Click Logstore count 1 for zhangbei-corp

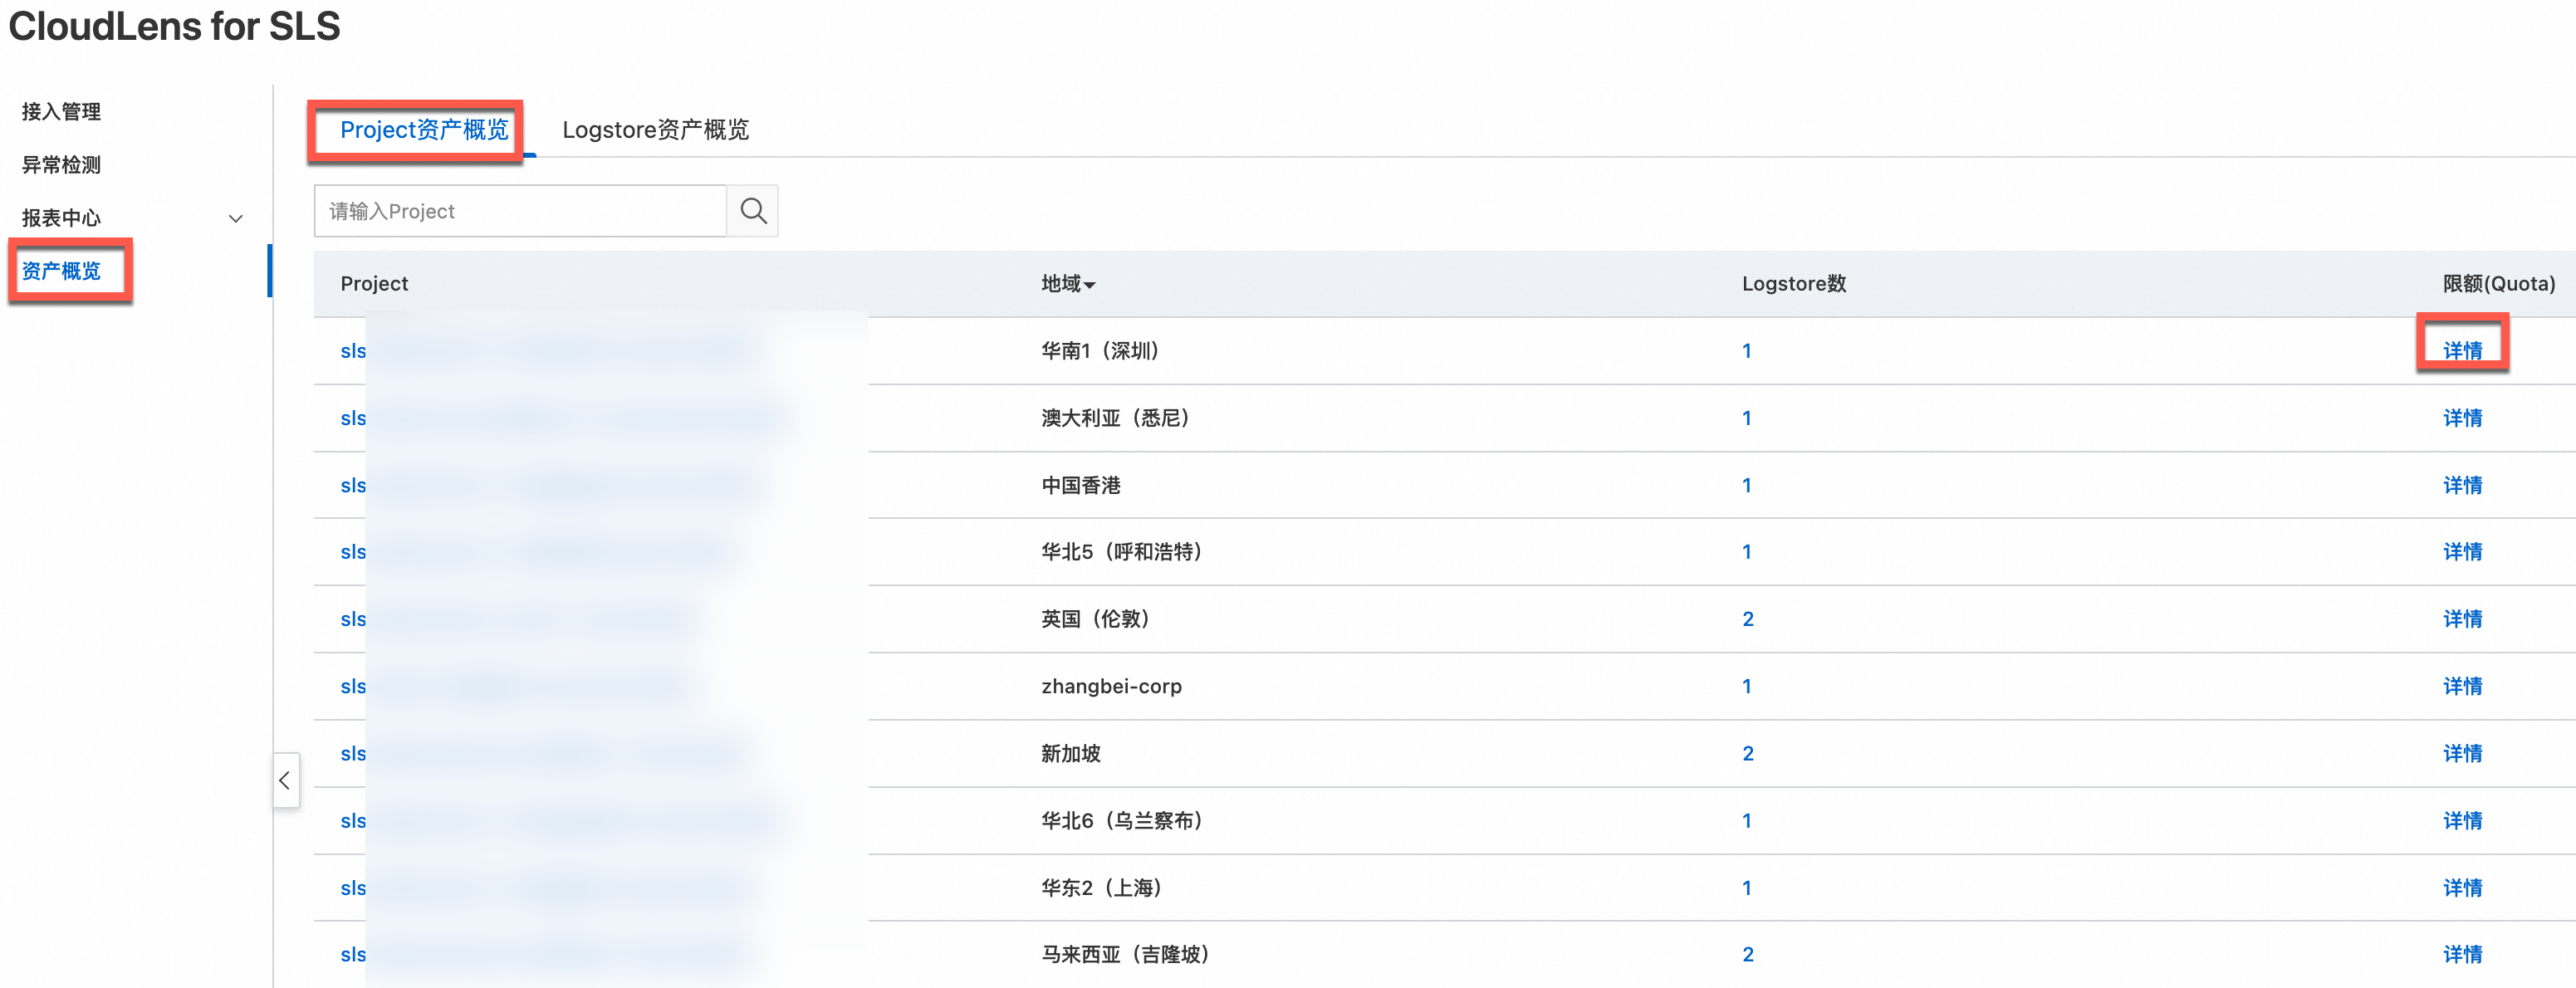pyautogui.click(x=1747, y=686)
